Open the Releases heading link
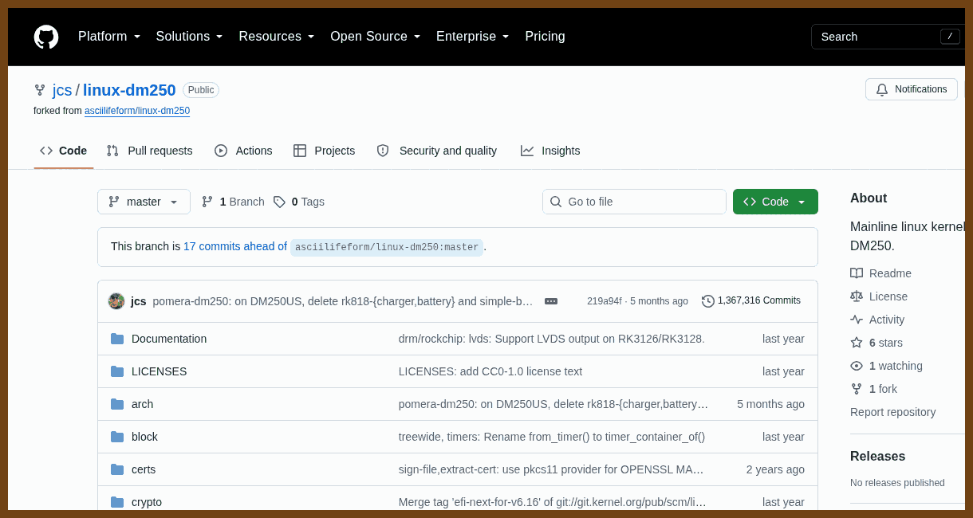This screenshot has width=973, height=518. (x=877, y=457)
